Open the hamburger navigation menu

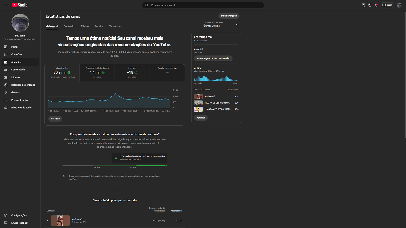6,5
